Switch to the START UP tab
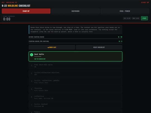This screenshot has width=151, height=113. tap(26, 11)
